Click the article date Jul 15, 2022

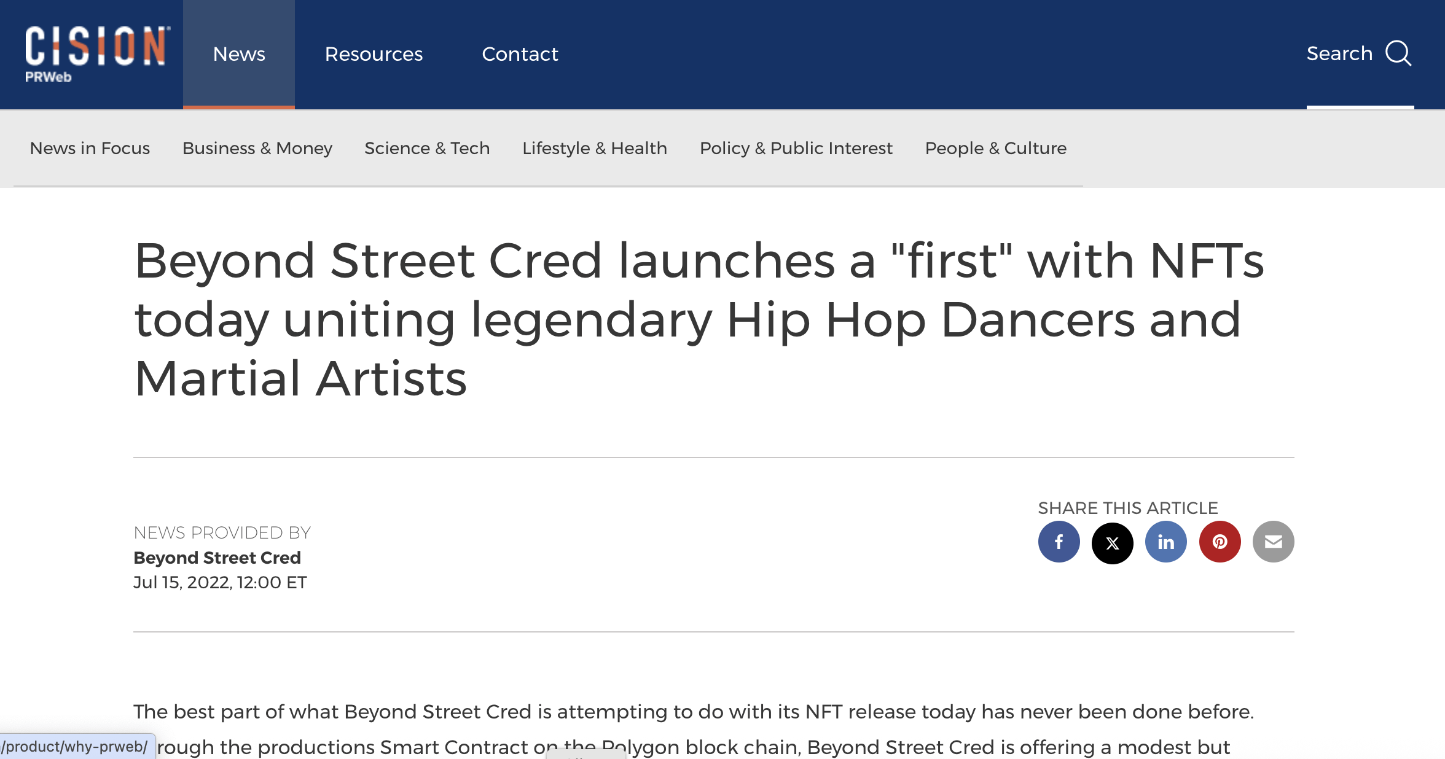[219, 582]
